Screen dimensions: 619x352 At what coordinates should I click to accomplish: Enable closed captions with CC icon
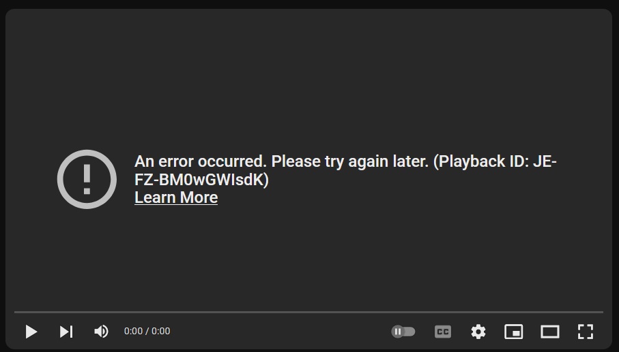coord(443,332)
